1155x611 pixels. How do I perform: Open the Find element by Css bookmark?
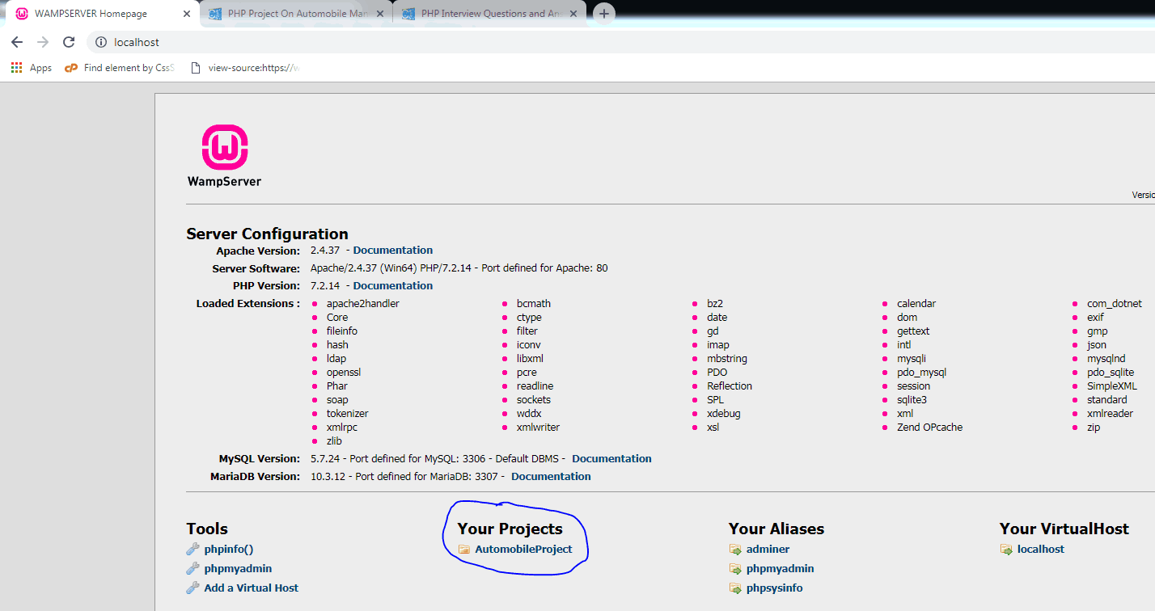(120, 68)
